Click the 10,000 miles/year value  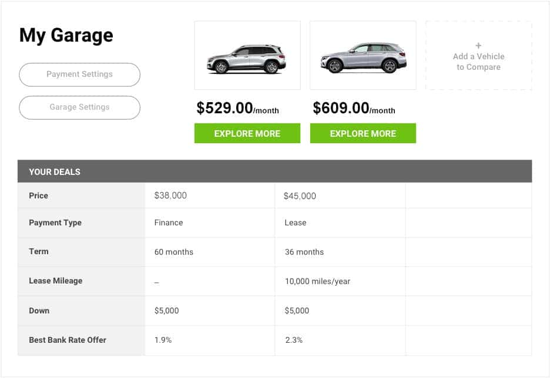317,281
